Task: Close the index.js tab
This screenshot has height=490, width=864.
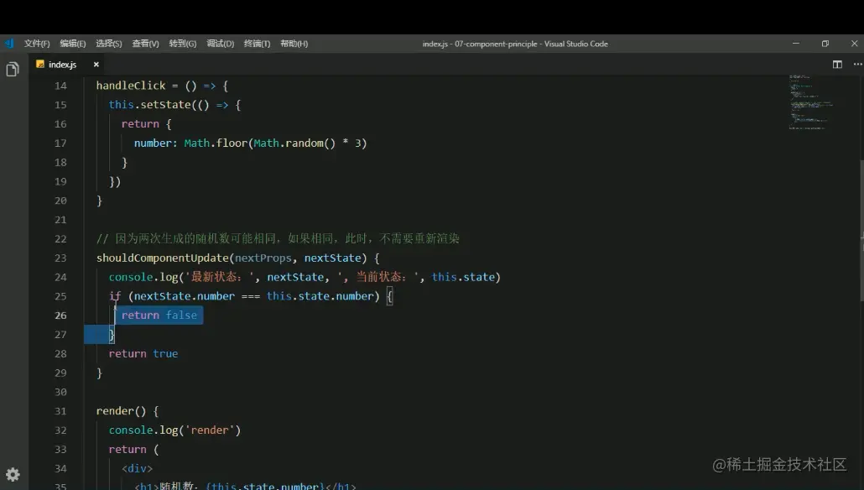Action: pyautogui.click(x=96, y=65)
